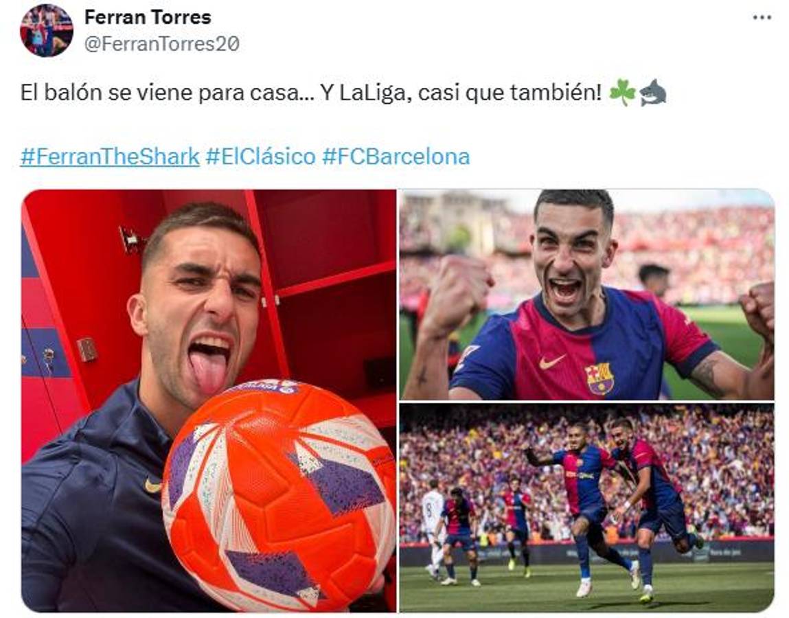Screen dimensions: 789x618
Task: Click the white-shirted player in bottom photo
Action: point(433,529)
